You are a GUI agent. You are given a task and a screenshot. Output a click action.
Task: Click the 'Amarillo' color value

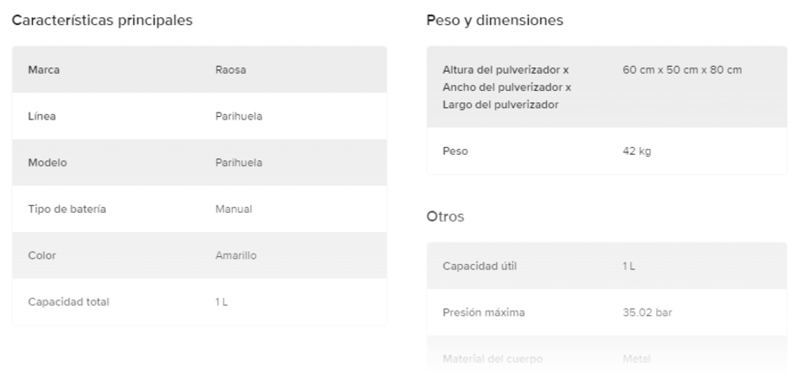point(235,255)
